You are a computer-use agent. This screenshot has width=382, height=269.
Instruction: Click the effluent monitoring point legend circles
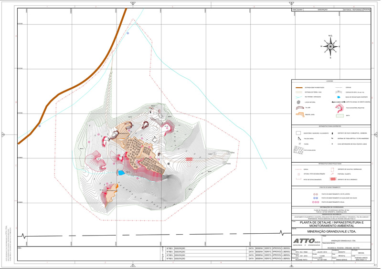pyautogui.click(x=316, y=194)
